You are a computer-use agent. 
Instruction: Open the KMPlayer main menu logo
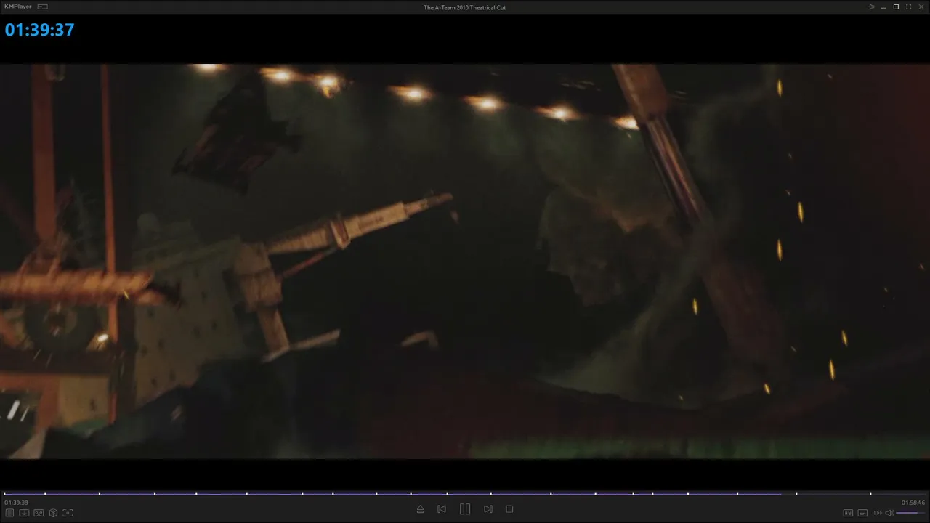pos(18,7)
